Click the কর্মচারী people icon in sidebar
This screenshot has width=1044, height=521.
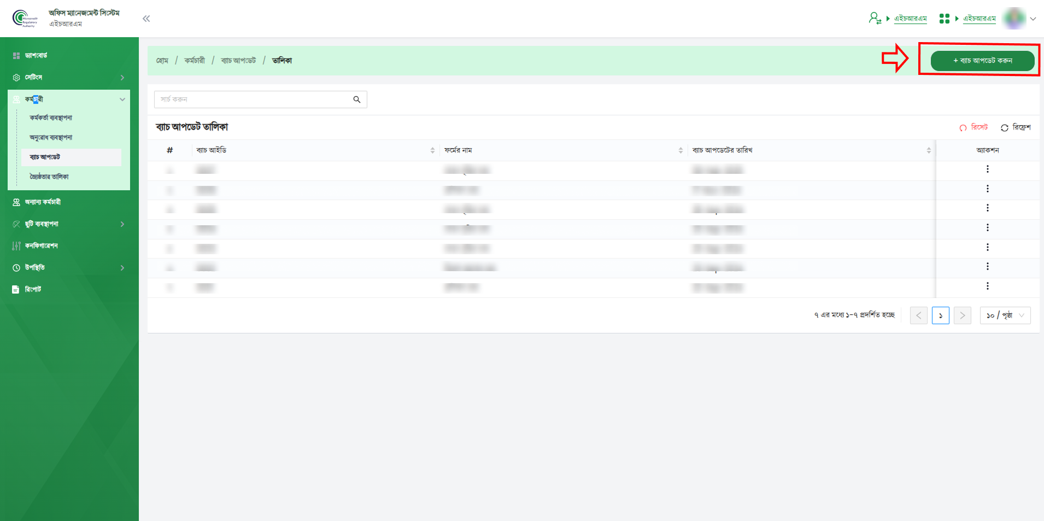[16, 99]
